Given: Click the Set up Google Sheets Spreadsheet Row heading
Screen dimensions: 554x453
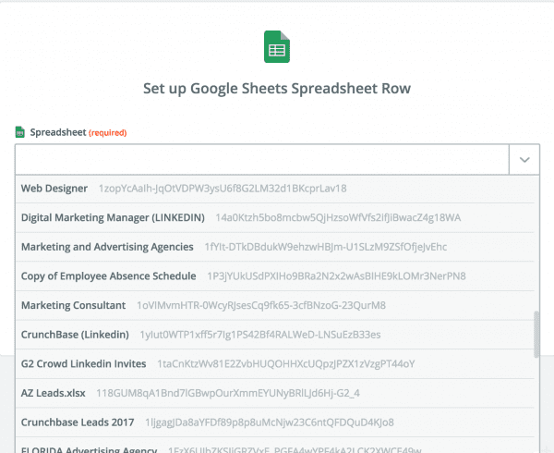Looking at the screenshot, I should [277, 89].
